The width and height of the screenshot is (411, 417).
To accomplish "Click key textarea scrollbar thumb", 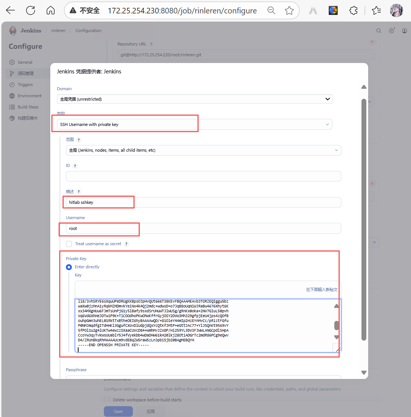I will tap(336, 325).
